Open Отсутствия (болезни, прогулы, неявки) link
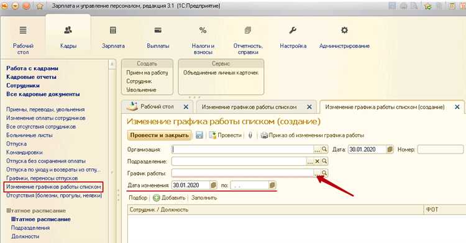 coord(54,196)
